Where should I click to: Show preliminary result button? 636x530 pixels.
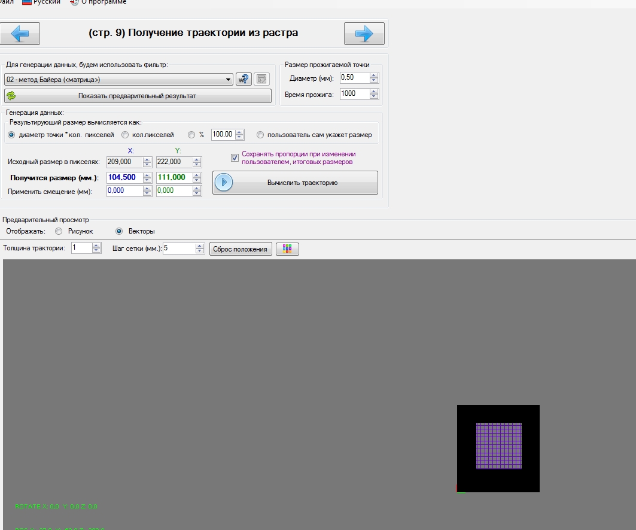point(138,96)
